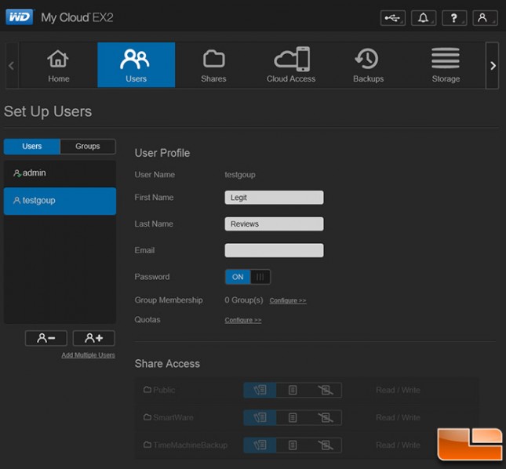Set Public share to read/write access
Screen dimensions: 506x469
pyautogui.click(x=260, y=391)
